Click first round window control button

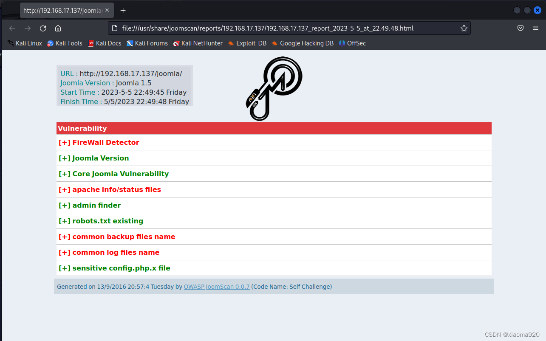517,11
